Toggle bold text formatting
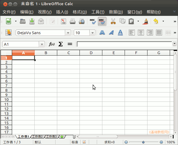This screenshot has width=178, height=145. pos(102,33)
